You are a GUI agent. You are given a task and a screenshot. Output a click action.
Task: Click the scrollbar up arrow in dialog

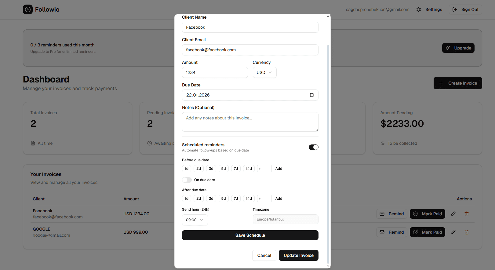pyautogui.click(x=328, y=16)
